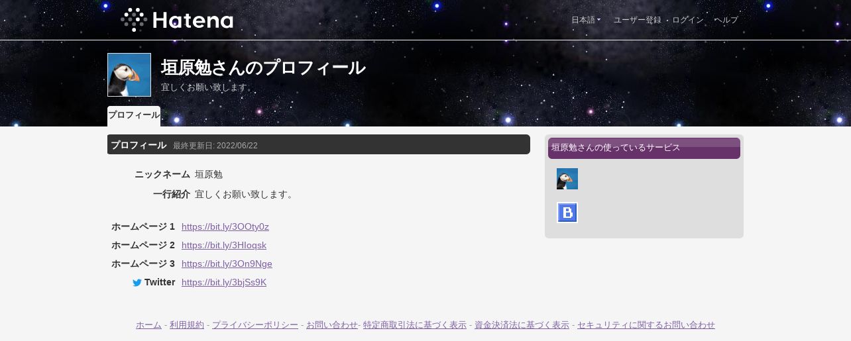Click the nickname value 垣原勉

tap(209, 174)
